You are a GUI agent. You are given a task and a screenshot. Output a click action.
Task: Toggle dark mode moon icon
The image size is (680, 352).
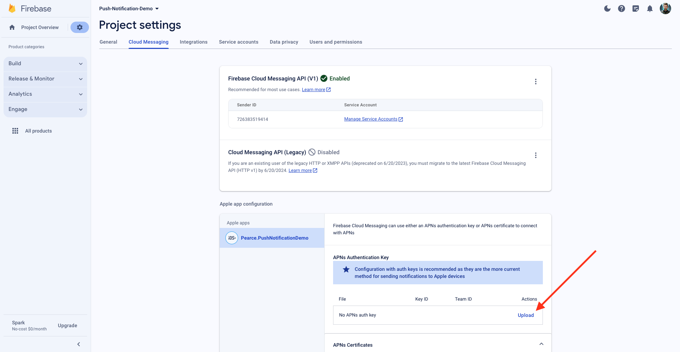(x=607, y=9)
